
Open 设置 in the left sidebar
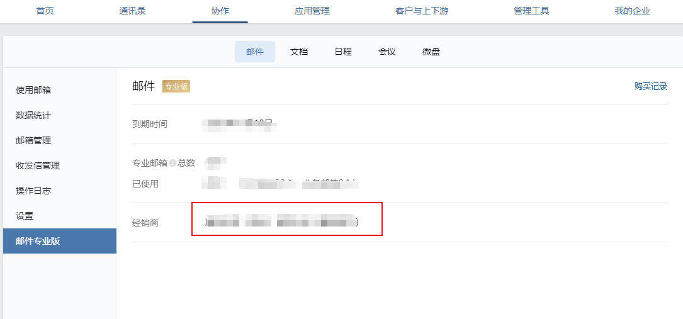point(25,216)
